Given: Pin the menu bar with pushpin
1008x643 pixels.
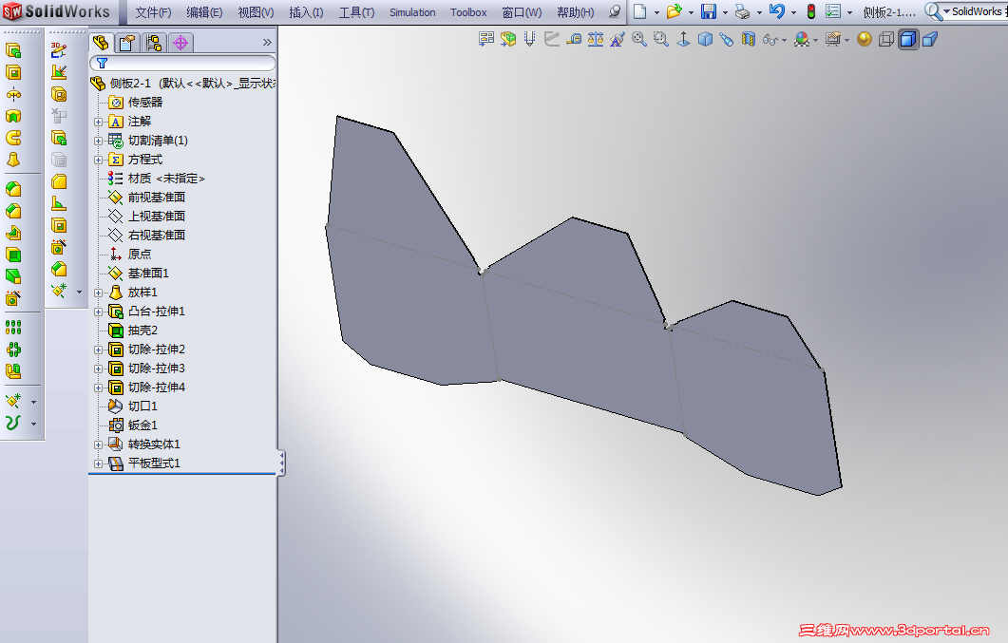Looking at the screenshot, I should [616, 11].
